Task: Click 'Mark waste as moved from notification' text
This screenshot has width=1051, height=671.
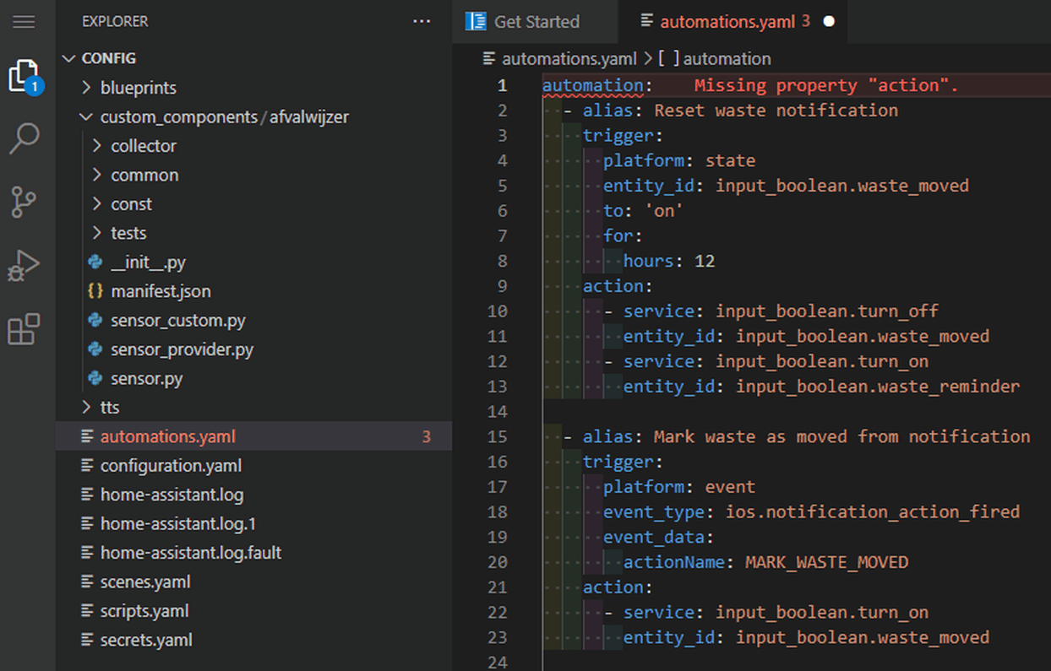Action: point(842,436)
